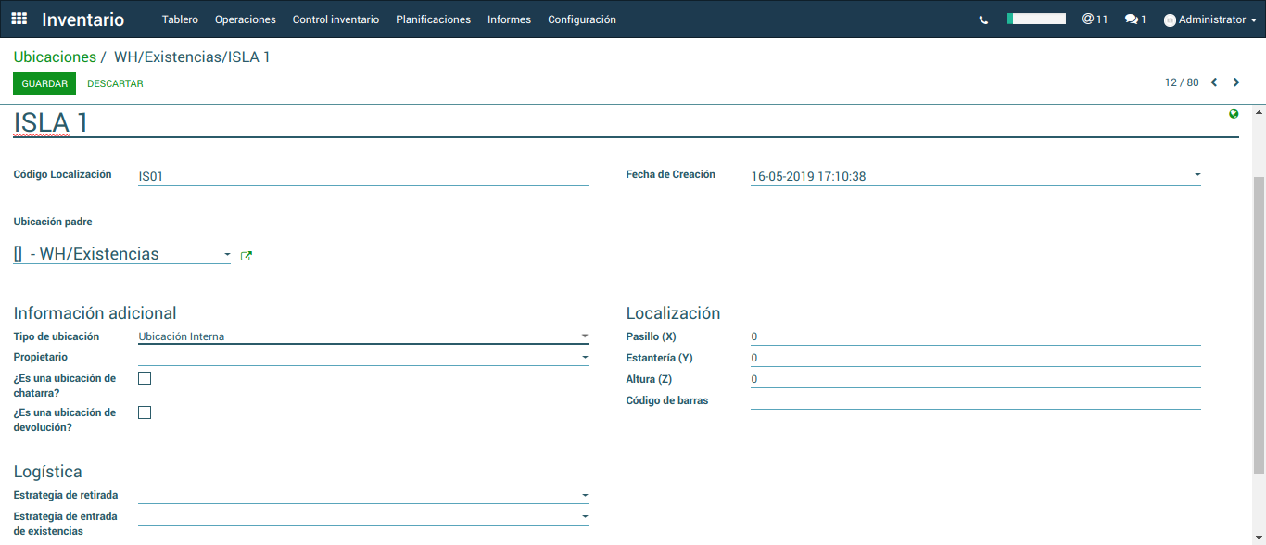Click the phone icon in top bar

point(983,19)
